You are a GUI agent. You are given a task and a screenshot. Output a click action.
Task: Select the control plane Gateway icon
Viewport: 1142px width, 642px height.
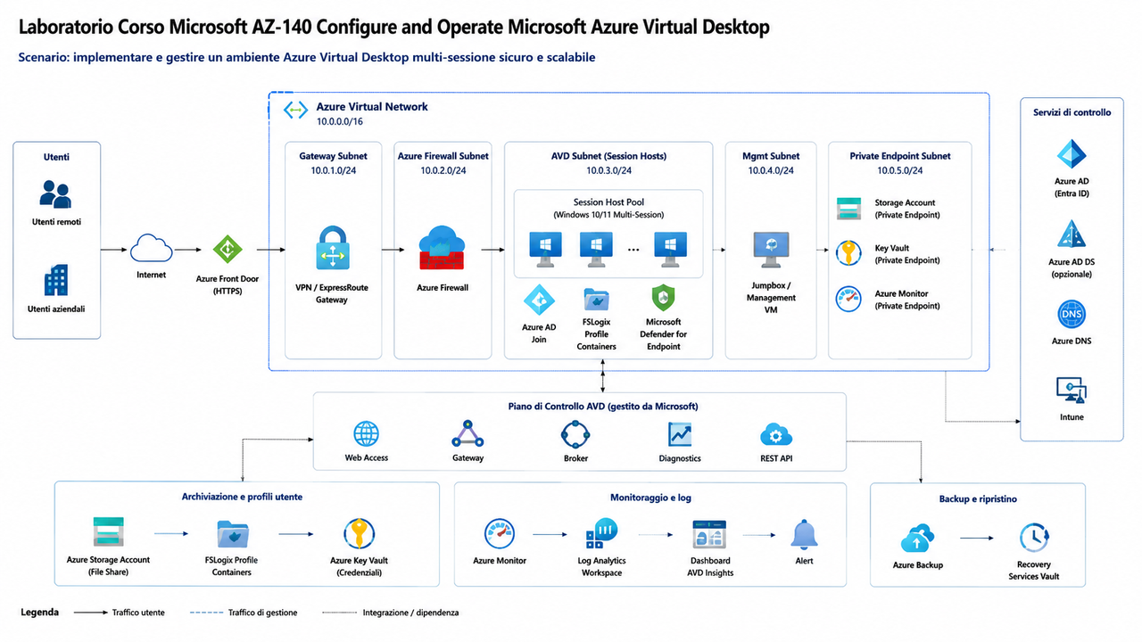tap(468, 434)
